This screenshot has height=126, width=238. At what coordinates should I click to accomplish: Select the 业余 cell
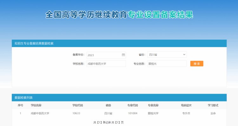pos(213,113)
